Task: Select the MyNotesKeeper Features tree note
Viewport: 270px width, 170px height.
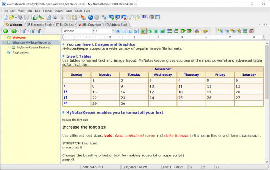Action: click(x=34, y=48)
